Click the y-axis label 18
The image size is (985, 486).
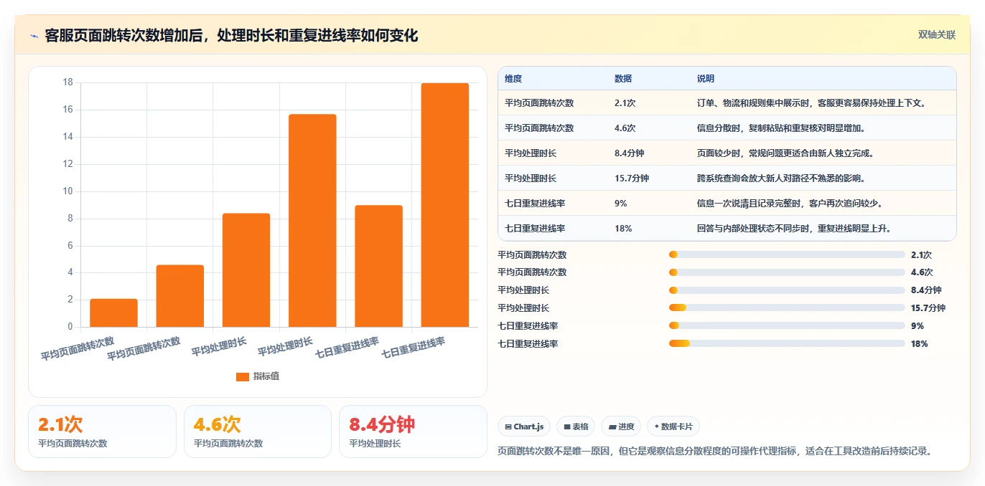[68, 82]
